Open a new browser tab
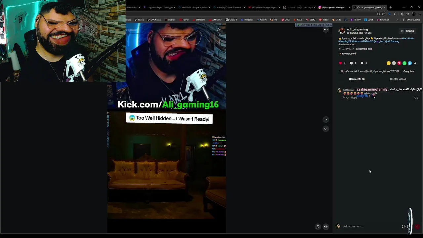Image resolution: width=423 pixels, height=238 pixels. 390,7
